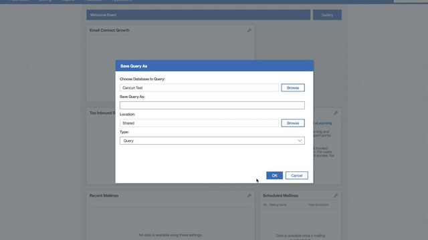Select the Recent Mailings title
Screen dimensions: 428x240
click(104, 195)
